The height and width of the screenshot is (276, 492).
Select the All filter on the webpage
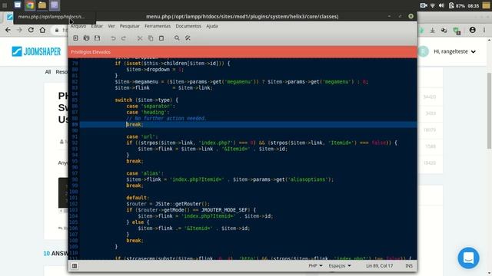48,71
